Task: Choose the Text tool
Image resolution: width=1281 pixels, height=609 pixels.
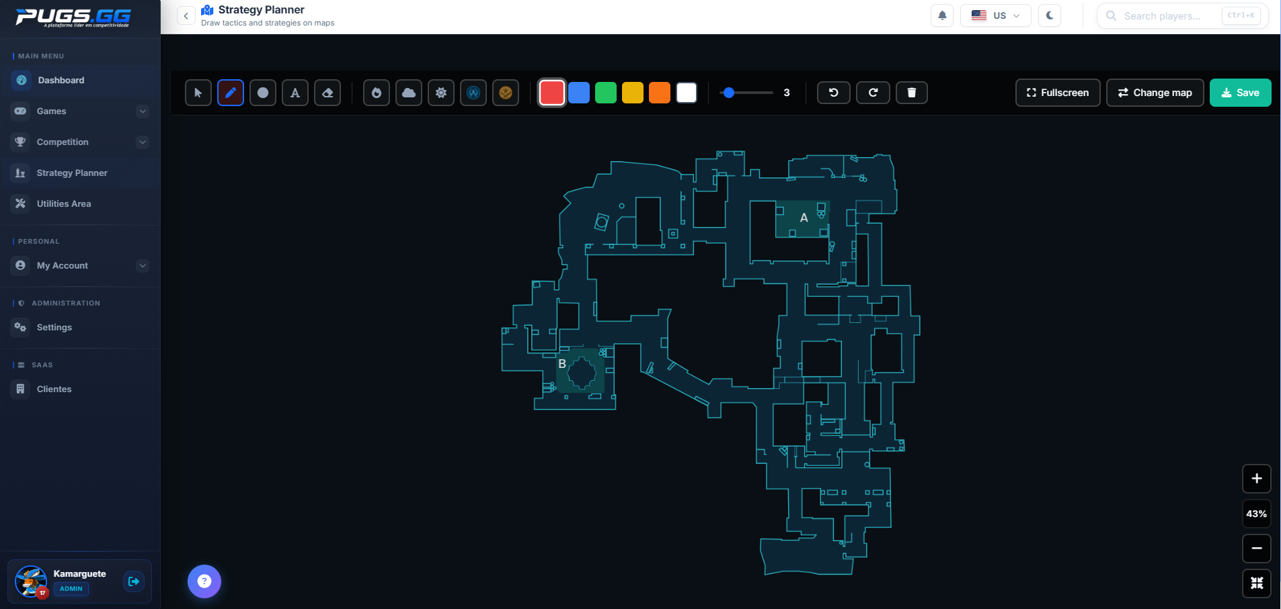Action: (x=295, y=93)
